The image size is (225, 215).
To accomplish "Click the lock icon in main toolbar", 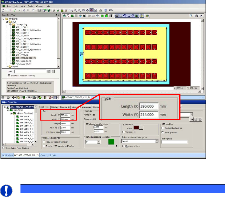I will point(101,10).
